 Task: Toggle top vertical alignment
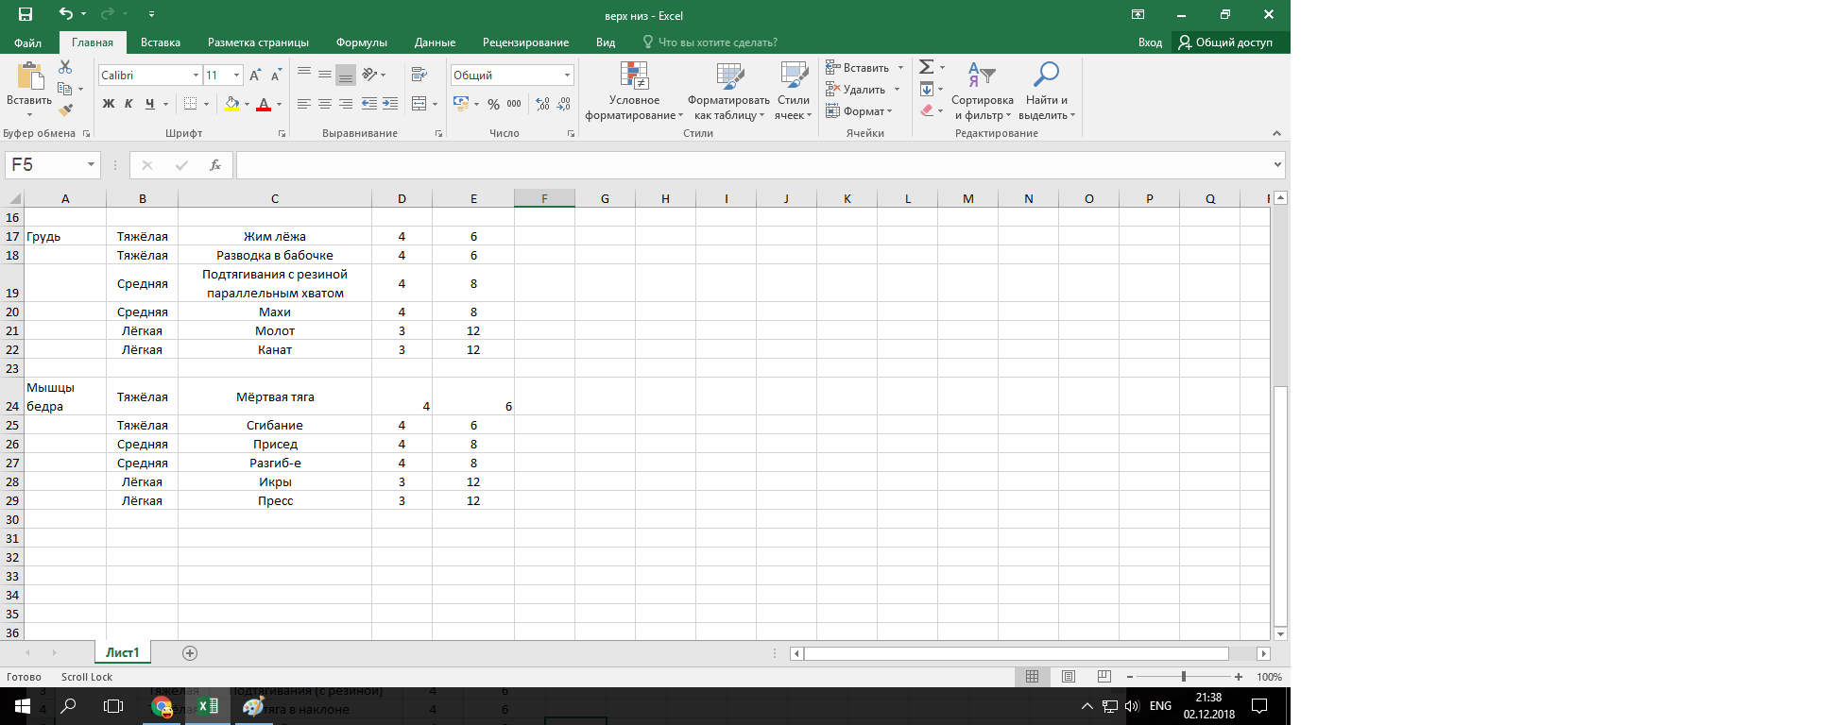click(304, 74)
